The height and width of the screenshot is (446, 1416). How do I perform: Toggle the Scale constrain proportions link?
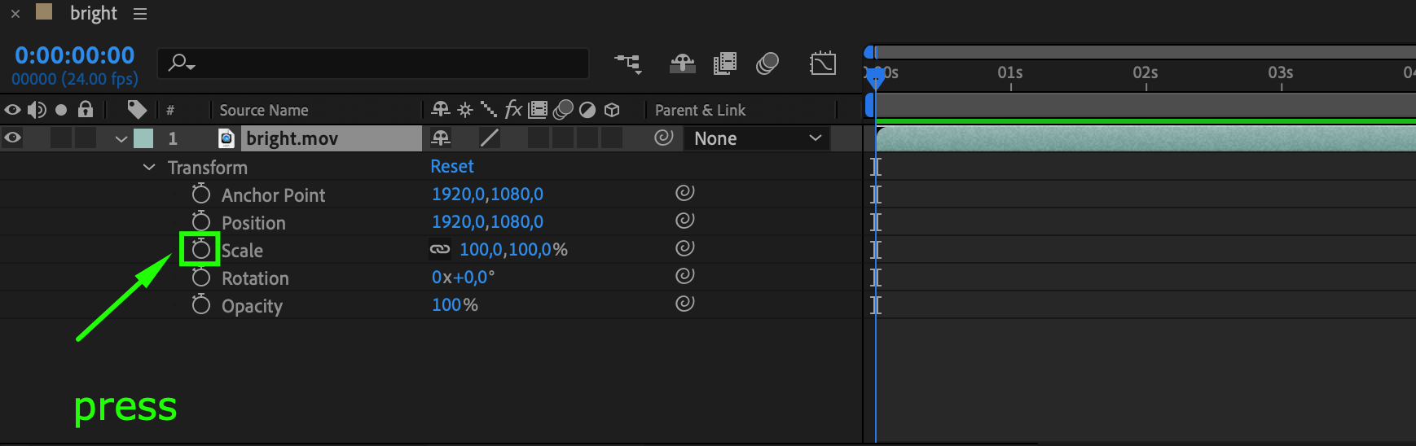coord(440,249)
